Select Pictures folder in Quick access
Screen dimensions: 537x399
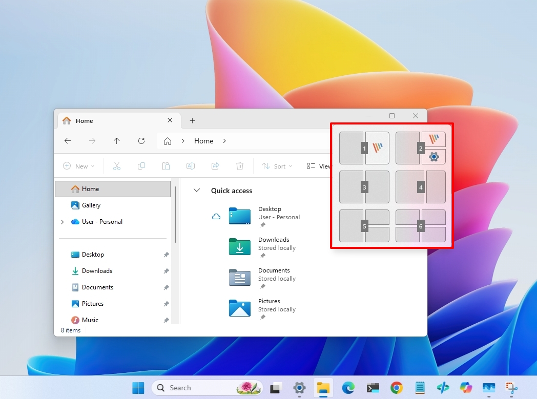tap(262, 309)
